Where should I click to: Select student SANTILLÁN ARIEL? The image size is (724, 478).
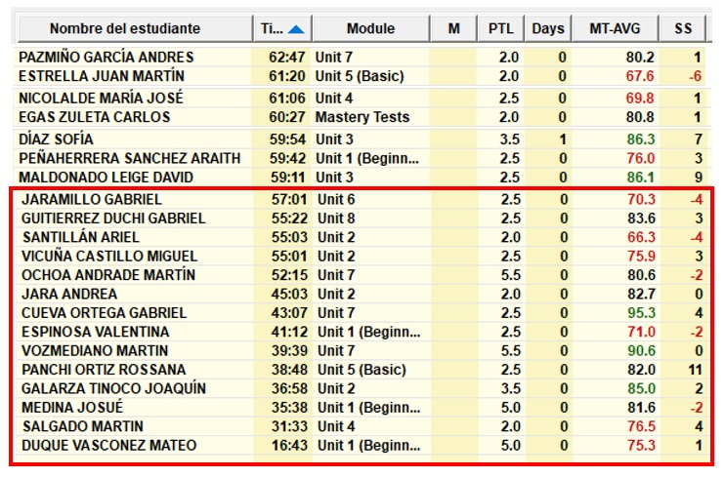click(81, 237)
